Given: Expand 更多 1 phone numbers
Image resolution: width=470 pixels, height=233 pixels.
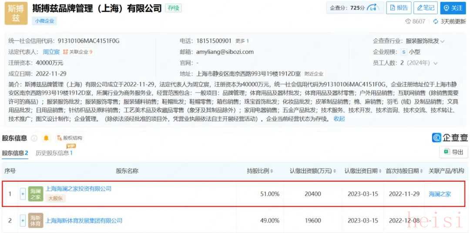Looking at the screenshot, I should [x=242, y=41].
